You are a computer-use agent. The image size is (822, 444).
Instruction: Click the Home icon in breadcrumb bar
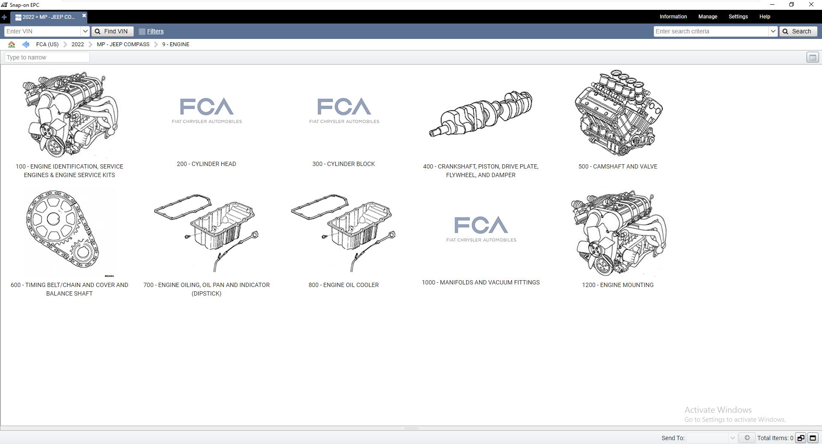click(x=12, y=44)
